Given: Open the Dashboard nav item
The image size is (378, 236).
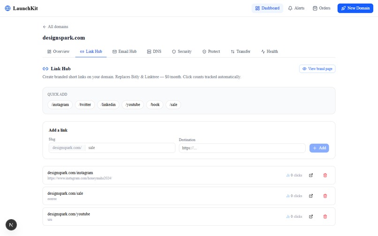Looking at the screenshot, I should [267, 8].
